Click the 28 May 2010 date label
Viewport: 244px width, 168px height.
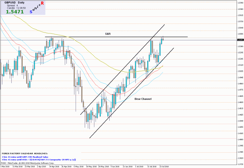tap(103, 166)
